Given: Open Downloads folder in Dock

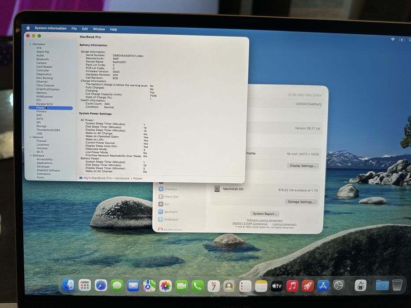Looking at the screenshot, I should (382, 285).
